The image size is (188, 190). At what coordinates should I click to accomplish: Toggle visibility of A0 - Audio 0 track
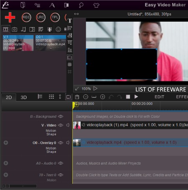pos(61,163)
